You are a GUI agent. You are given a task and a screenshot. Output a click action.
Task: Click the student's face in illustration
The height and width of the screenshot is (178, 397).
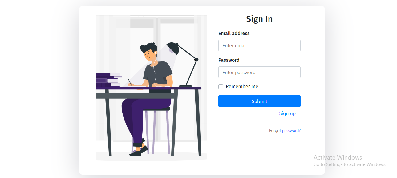[149, 55]
